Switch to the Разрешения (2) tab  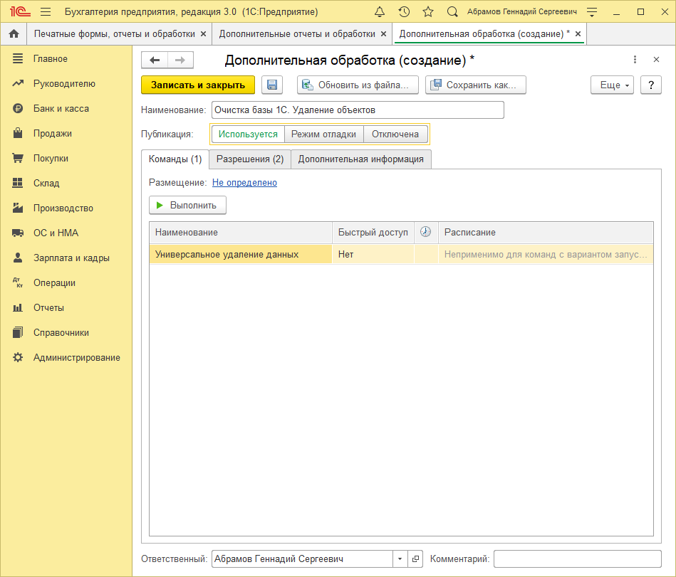pos(250,159)
